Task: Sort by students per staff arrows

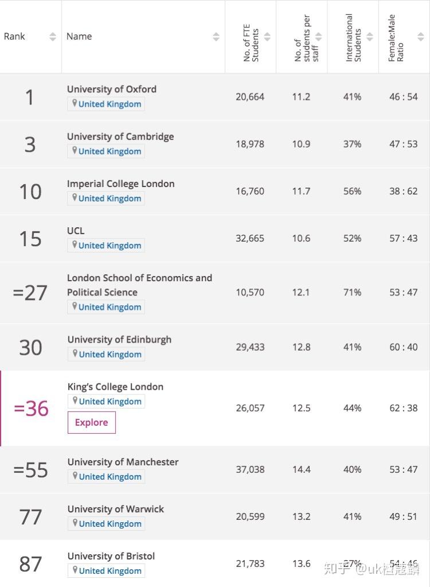Action: (319, 37)
